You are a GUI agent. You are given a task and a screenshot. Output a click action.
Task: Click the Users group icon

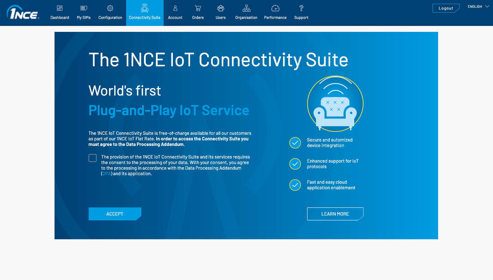(221, 8)
